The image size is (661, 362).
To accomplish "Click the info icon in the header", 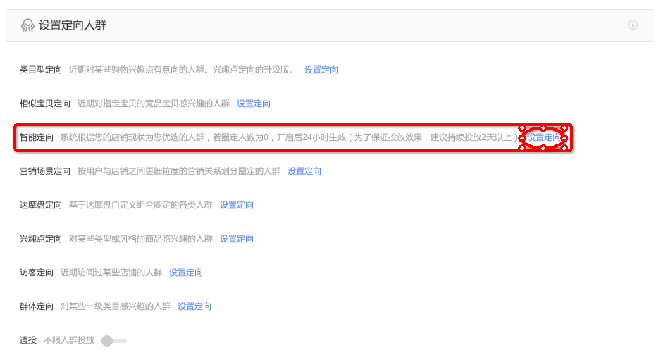I will (x=632, y=25).
